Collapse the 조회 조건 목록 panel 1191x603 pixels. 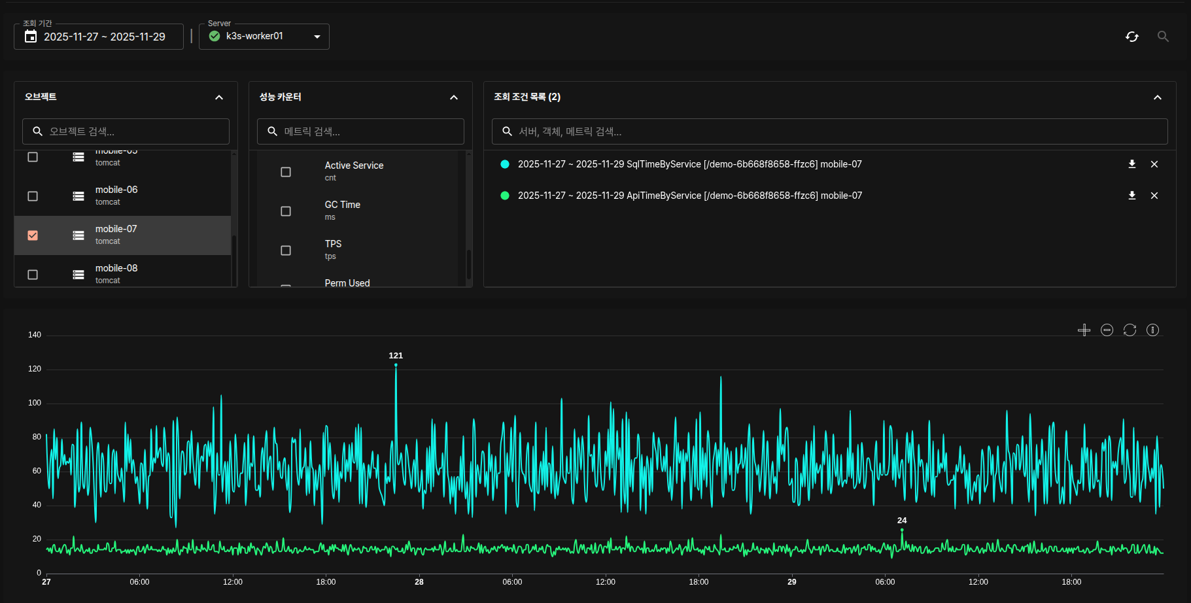[x=1157, y=97]
